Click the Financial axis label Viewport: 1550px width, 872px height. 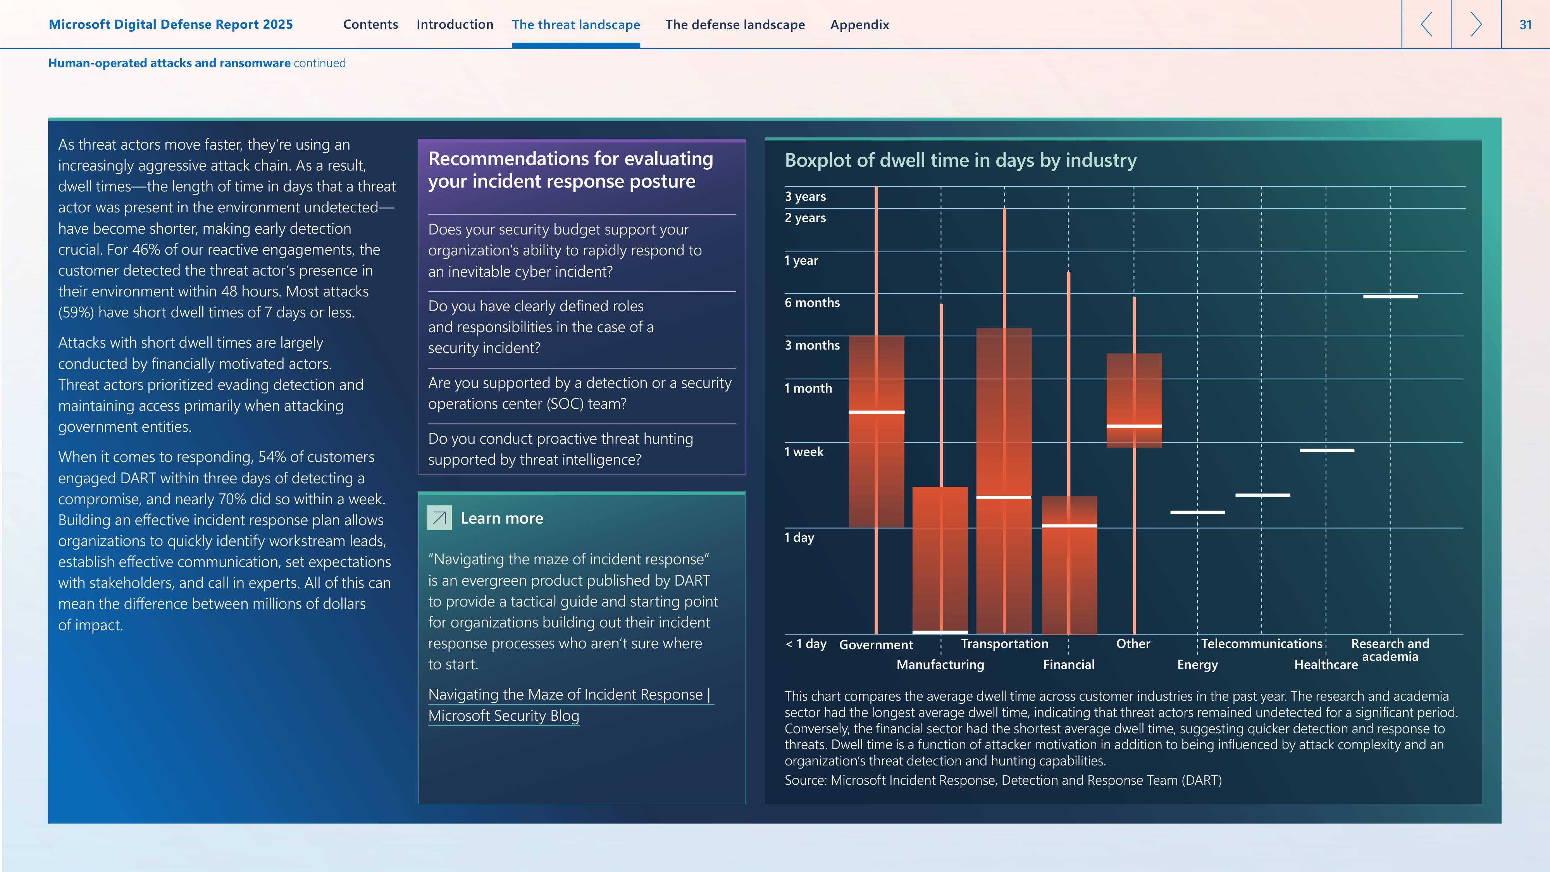point(1069,664)
